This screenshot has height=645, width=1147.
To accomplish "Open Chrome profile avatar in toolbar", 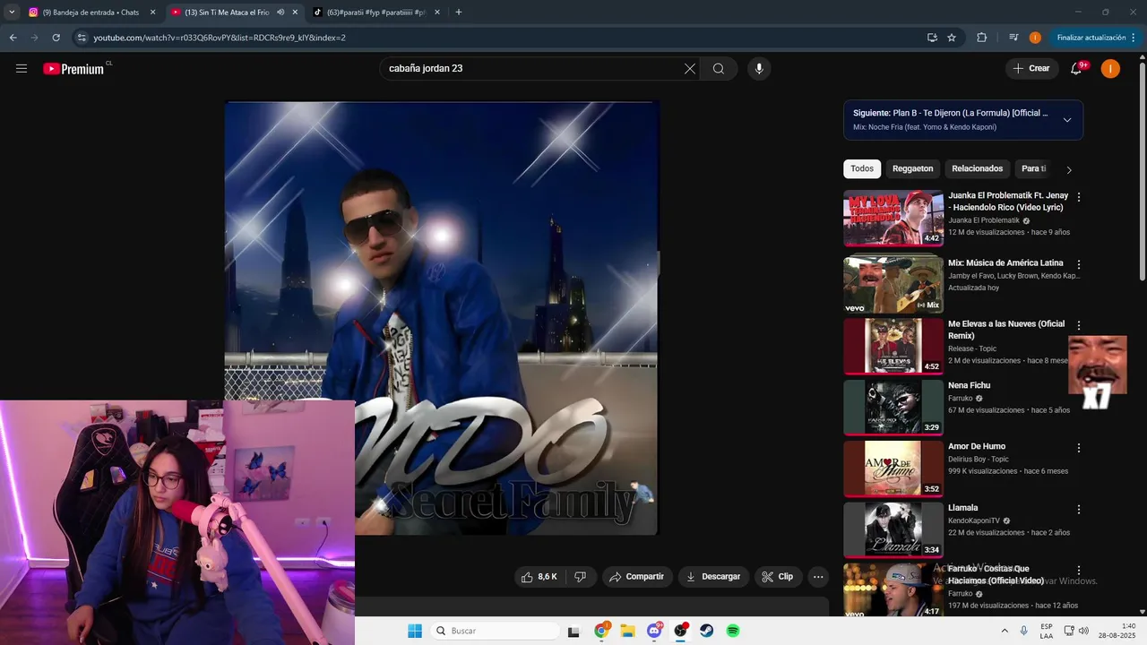I will click(x=1035, y=38).
